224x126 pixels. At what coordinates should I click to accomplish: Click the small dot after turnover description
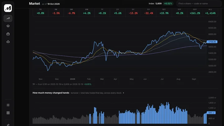click(124, 93)
